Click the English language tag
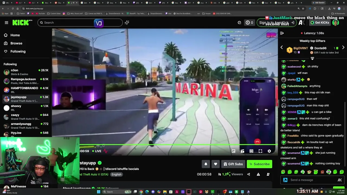 coord(116,174)
